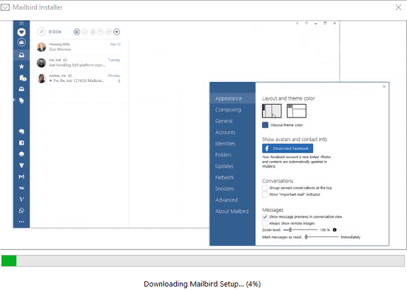
Task: Click the me, Joel conversation avatar photo
Action: 41,63
